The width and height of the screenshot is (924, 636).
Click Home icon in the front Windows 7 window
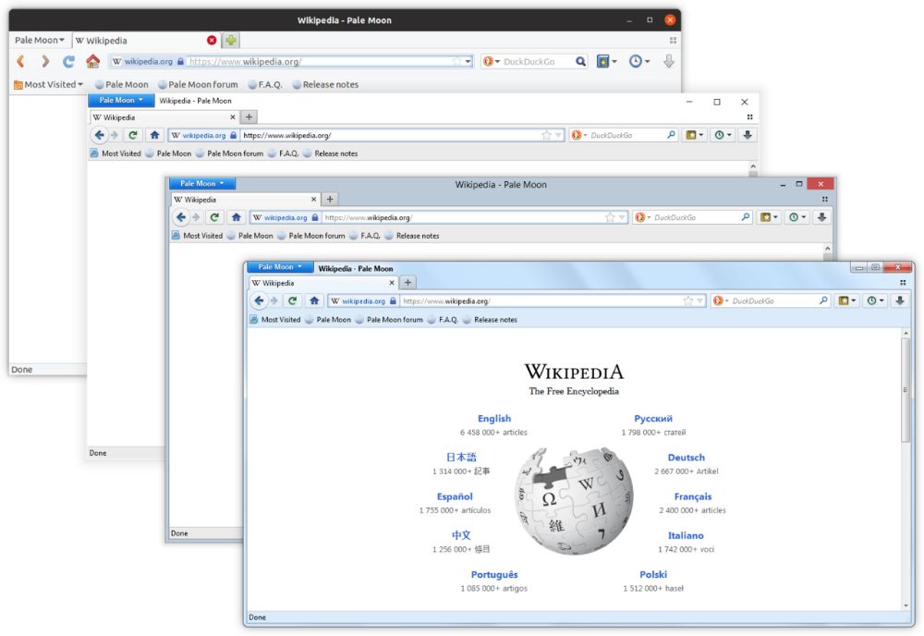coord(314,300)
